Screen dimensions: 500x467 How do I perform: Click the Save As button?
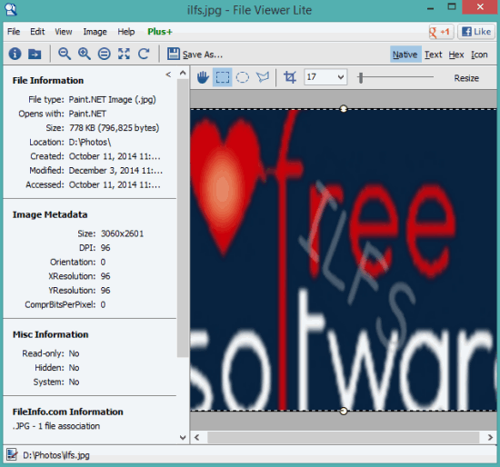[195, 55]
